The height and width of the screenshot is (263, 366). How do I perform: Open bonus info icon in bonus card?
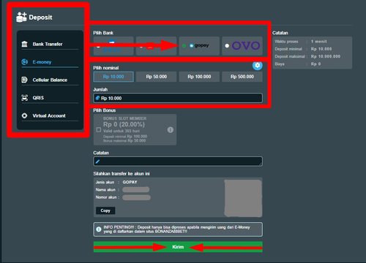tap(171, 130)
